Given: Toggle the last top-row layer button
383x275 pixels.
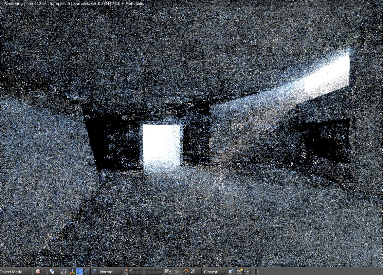Looking at the screenshot, I should click(160, 270).
